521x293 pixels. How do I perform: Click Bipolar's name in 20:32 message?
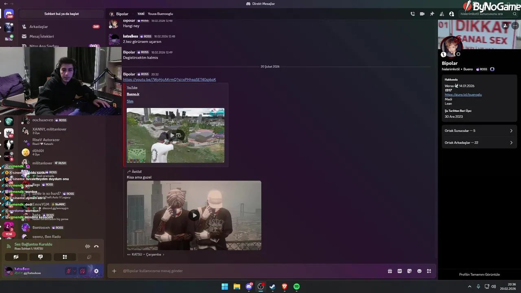129,74
